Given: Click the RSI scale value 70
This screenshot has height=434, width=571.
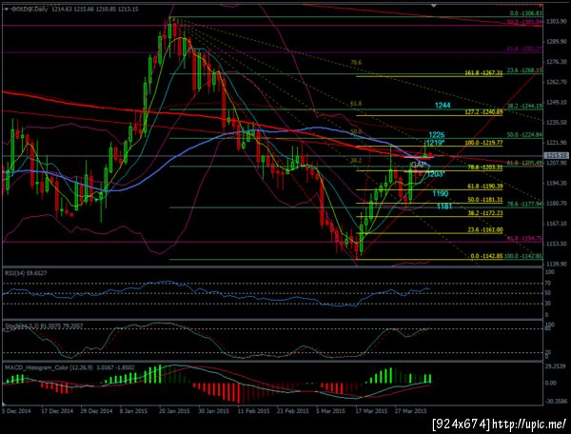Looking at the screenshot, I should (x=548, y=283).
